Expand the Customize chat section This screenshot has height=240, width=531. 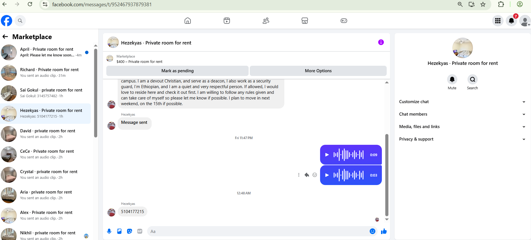[462, 102]
